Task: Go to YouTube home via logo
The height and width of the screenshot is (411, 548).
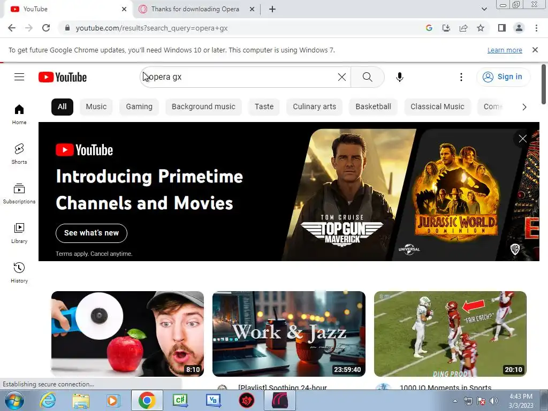Action: 63,77
